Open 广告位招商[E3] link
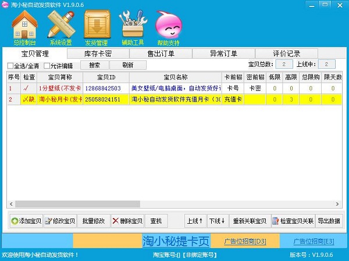The height and width of the screenshot is (261, 349). click(314, 241)
